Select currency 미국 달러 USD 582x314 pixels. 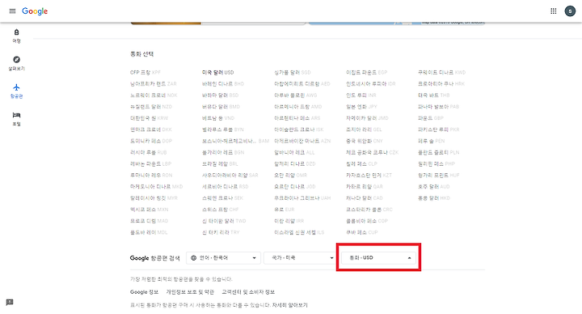[x=218, y=73]
